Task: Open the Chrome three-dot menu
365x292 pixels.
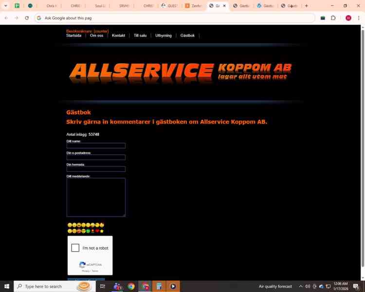Action: (359, 18)
